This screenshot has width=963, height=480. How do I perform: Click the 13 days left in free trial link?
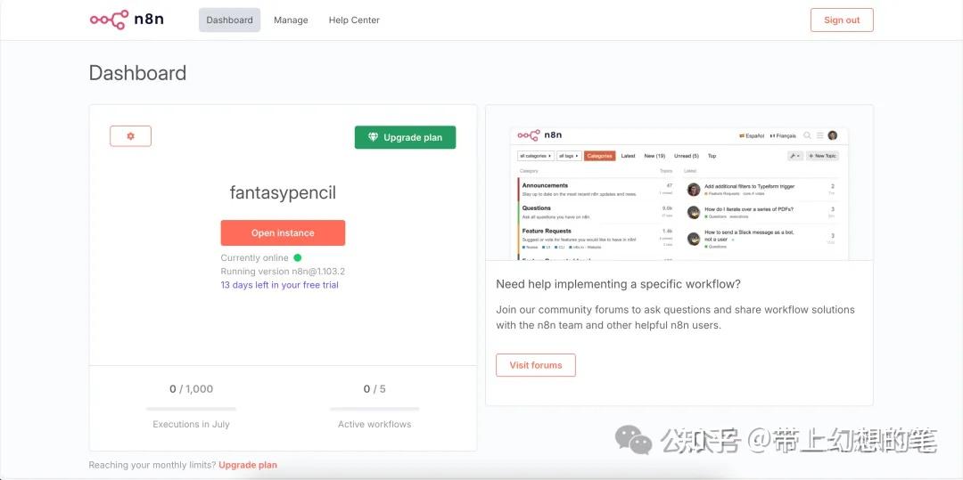(279, 285)
